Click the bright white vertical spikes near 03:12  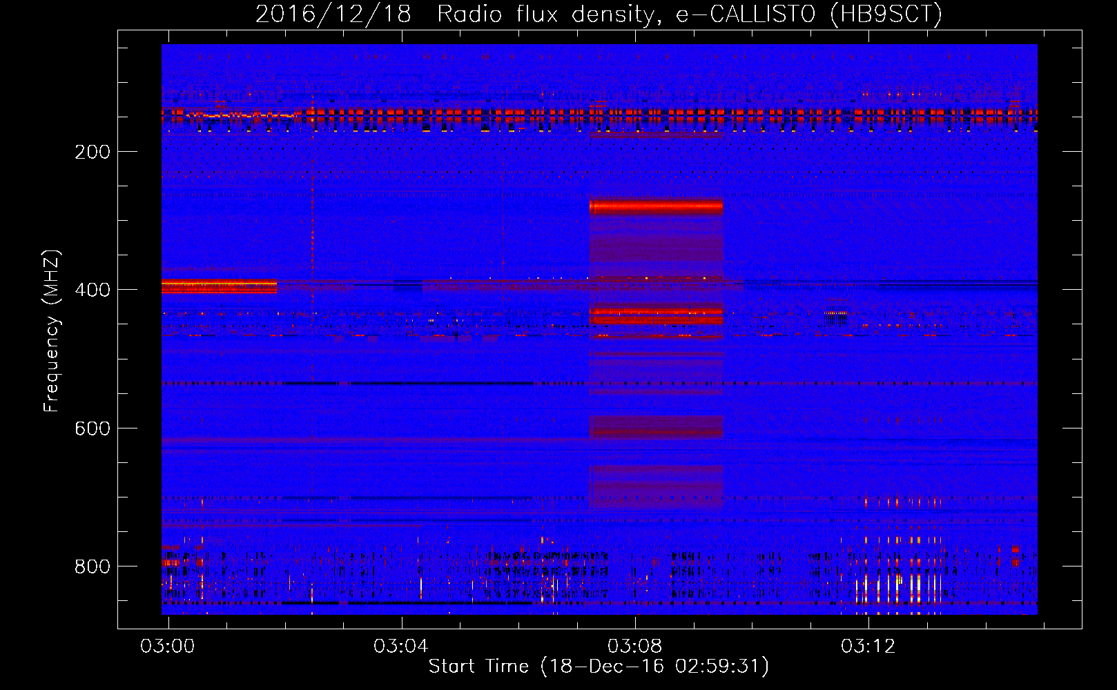click(897, 588)
